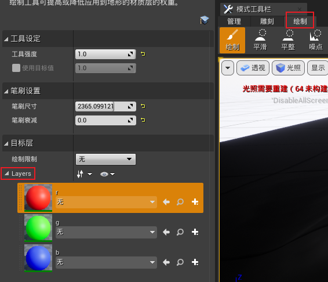Switch to the 雕刻 tab
328x282 pixels.
[x=267, y=21]
